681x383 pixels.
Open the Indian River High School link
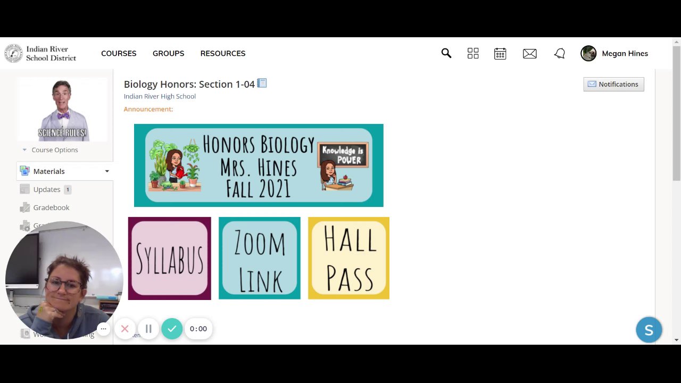(x=160, y=96)
